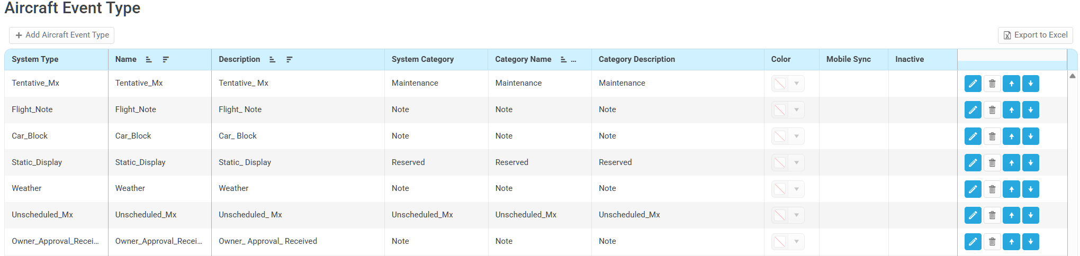Viewport: 1080px width, 256px height.
Task: Export the table to Excel
Action: [x=1035, y=35]
